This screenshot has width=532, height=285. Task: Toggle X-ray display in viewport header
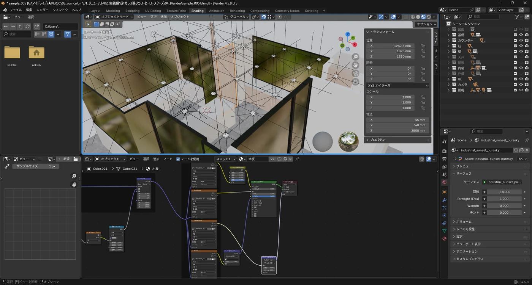(406, 17)
